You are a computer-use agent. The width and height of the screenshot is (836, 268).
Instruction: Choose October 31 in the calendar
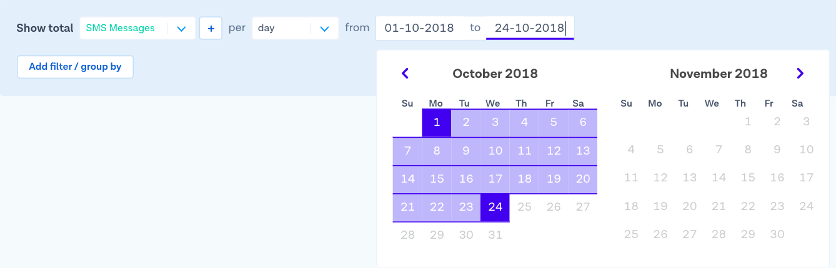tap(495, 235)
